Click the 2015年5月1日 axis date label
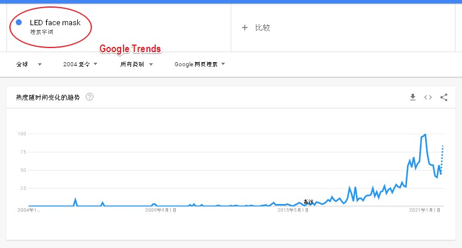 point(293,210)
